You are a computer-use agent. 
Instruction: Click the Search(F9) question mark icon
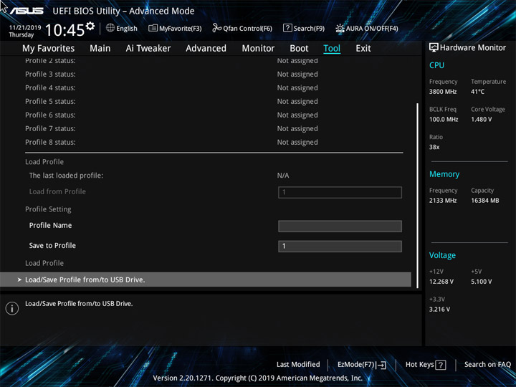tap(287, 28)
